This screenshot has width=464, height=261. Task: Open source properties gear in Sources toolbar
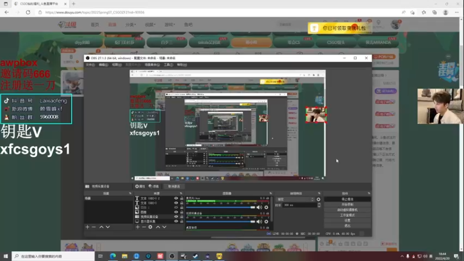point(150,227)
